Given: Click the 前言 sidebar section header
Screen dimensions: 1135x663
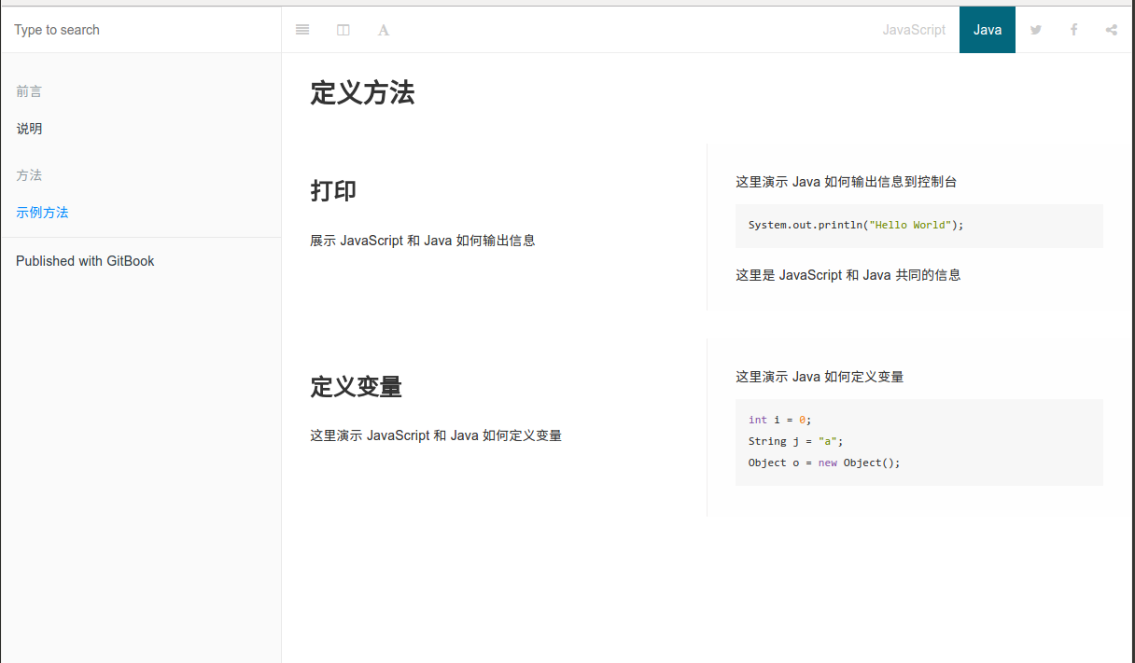Looking at the screenshot, I should point(29,91).
